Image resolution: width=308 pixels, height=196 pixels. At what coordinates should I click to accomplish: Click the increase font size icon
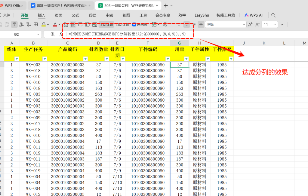click(250, 25)
